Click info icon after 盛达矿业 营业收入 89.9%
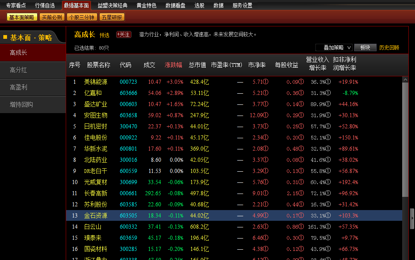This screenshot has height=260, width=415. 328,104
